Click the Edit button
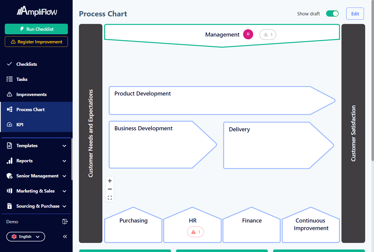Image resolution: width=374 pixels, height=252 pixels. (x=355, y=13)
